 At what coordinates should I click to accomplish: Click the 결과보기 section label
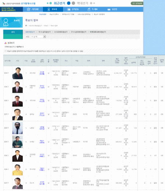pyautogui.click(x=11, y=43)
